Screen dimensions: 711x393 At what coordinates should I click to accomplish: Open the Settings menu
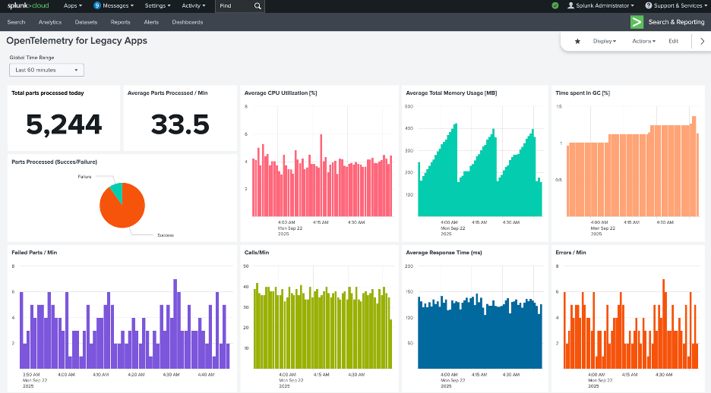(157, 6)
